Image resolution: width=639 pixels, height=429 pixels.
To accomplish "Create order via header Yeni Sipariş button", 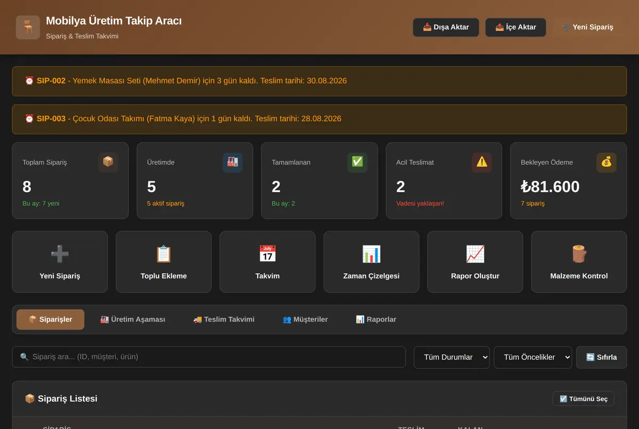I will click(x=588, y=27).
